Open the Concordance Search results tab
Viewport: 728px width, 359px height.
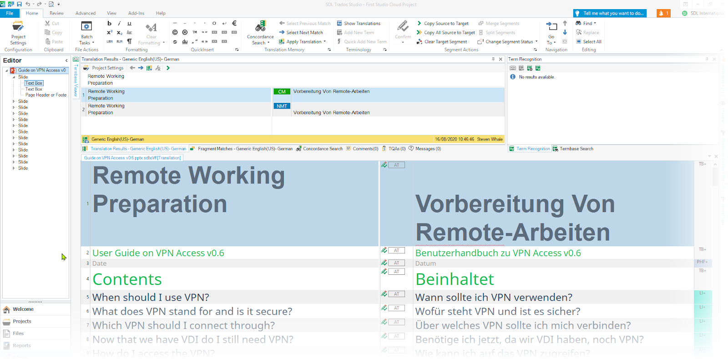click(x=319, y=149)
